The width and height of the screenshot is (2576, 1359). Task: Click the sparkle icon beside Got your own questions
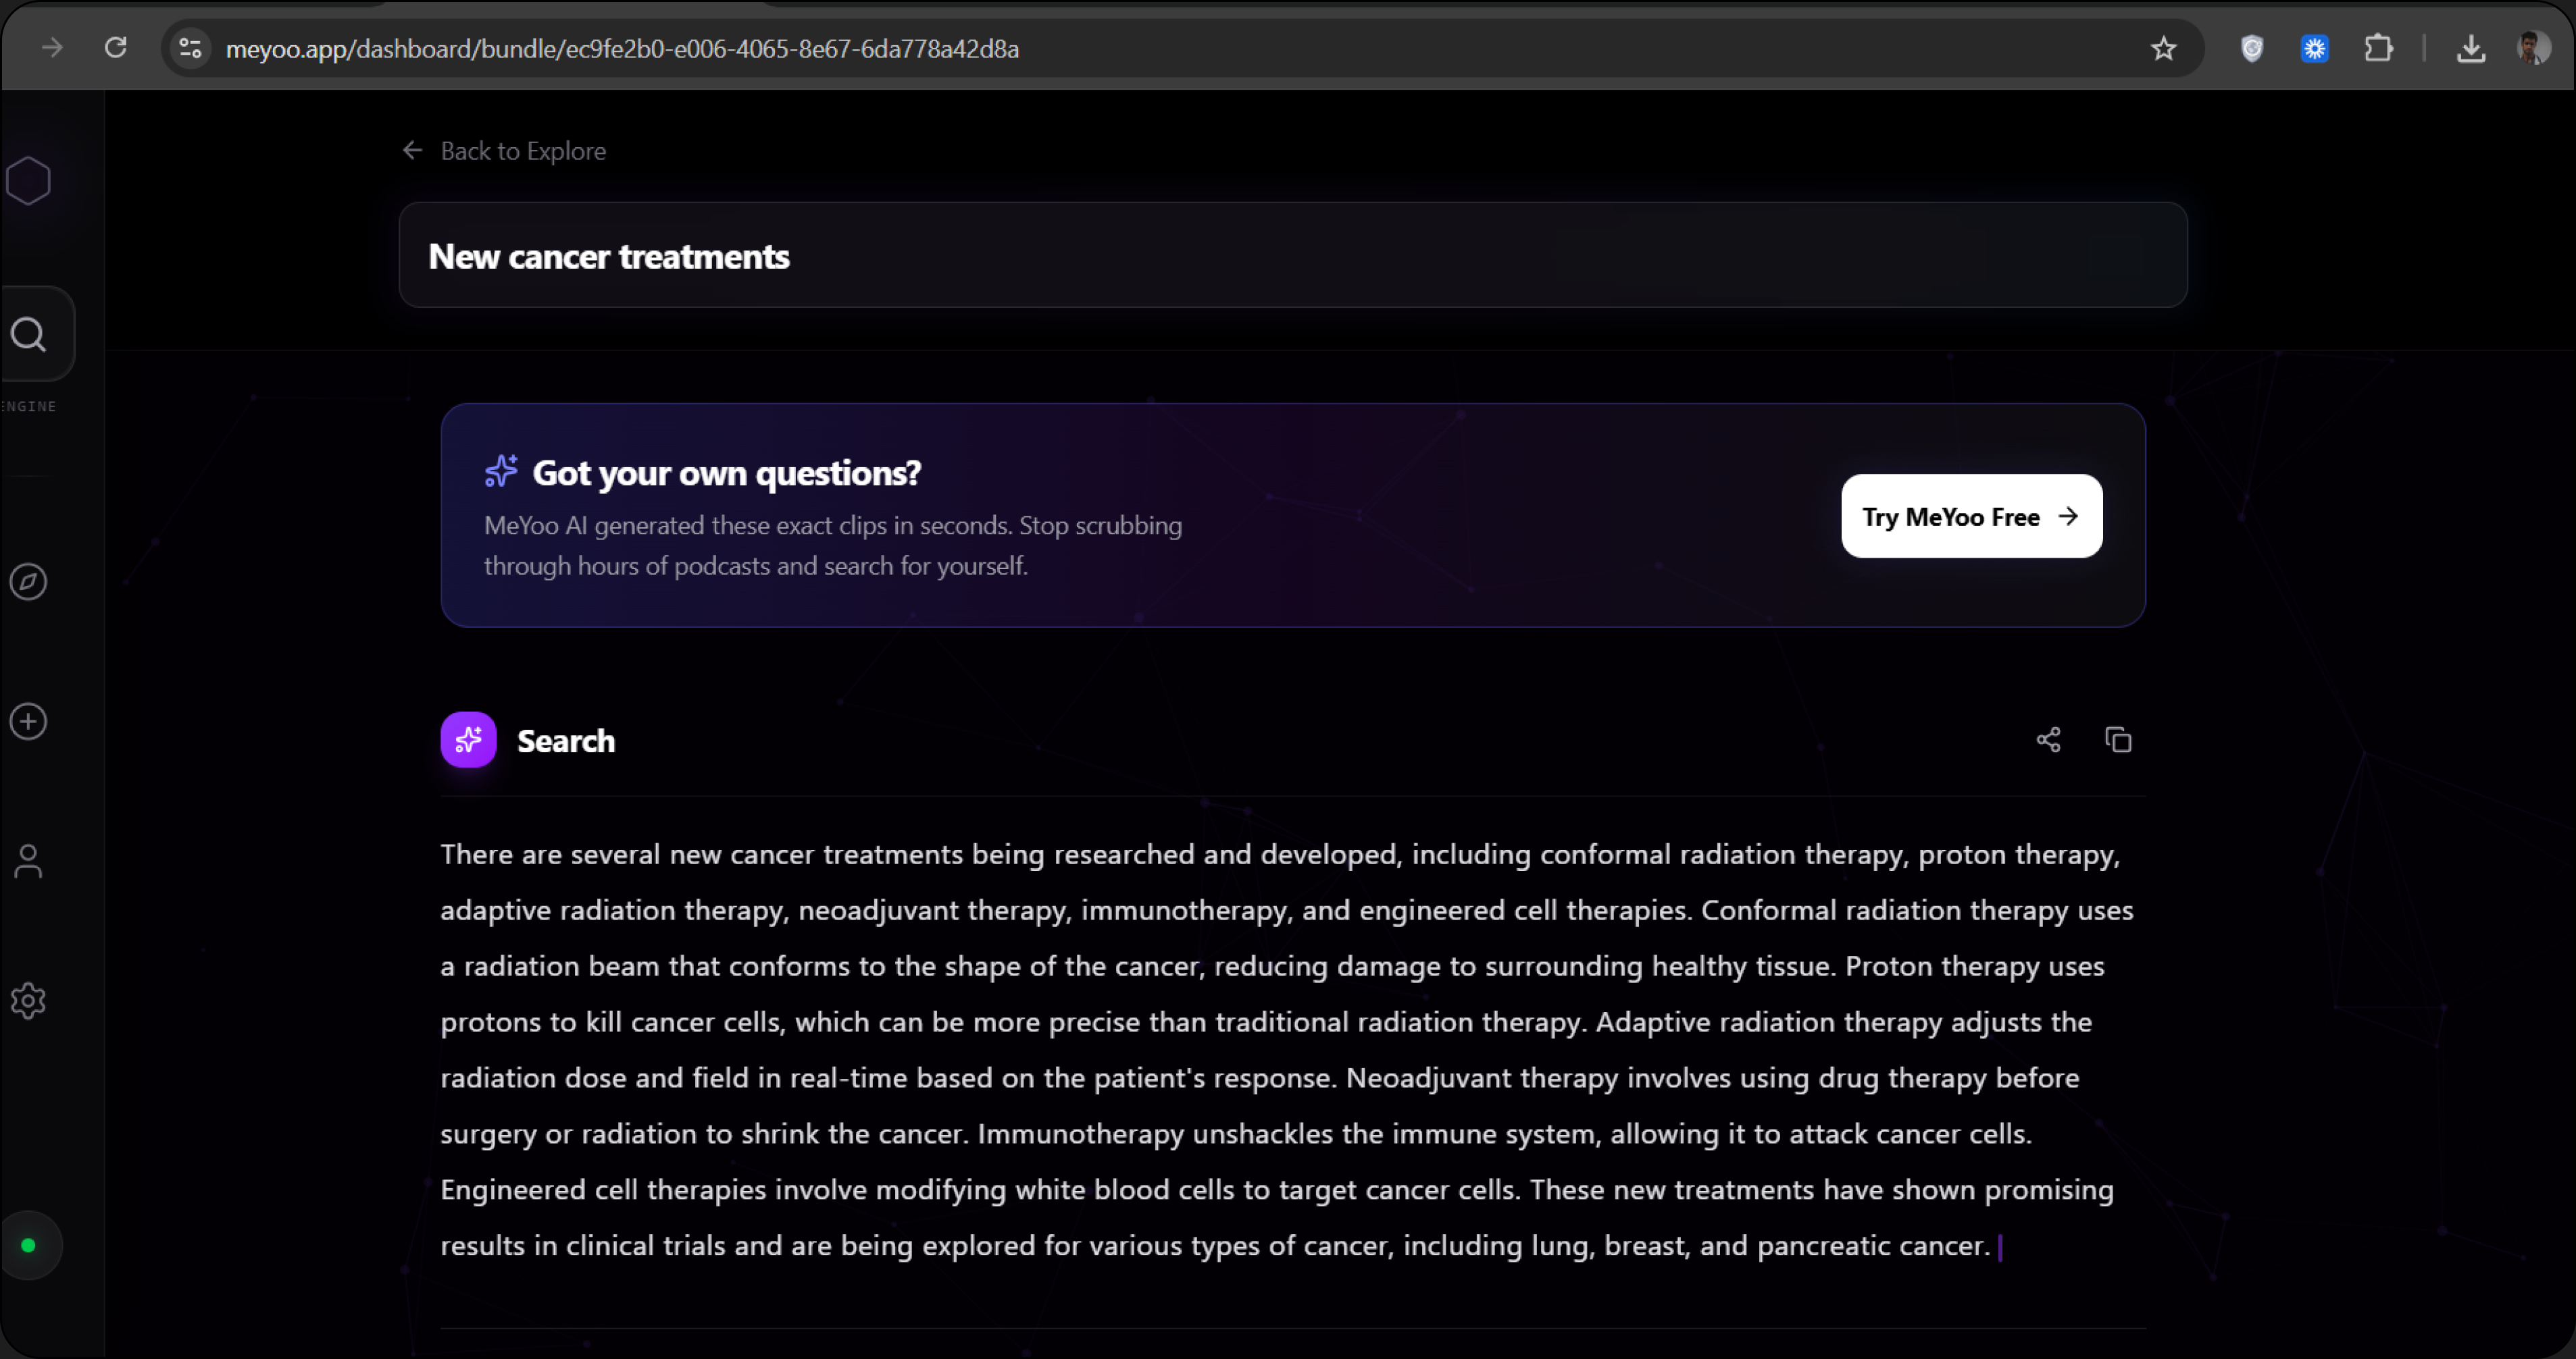coord(500,471)
